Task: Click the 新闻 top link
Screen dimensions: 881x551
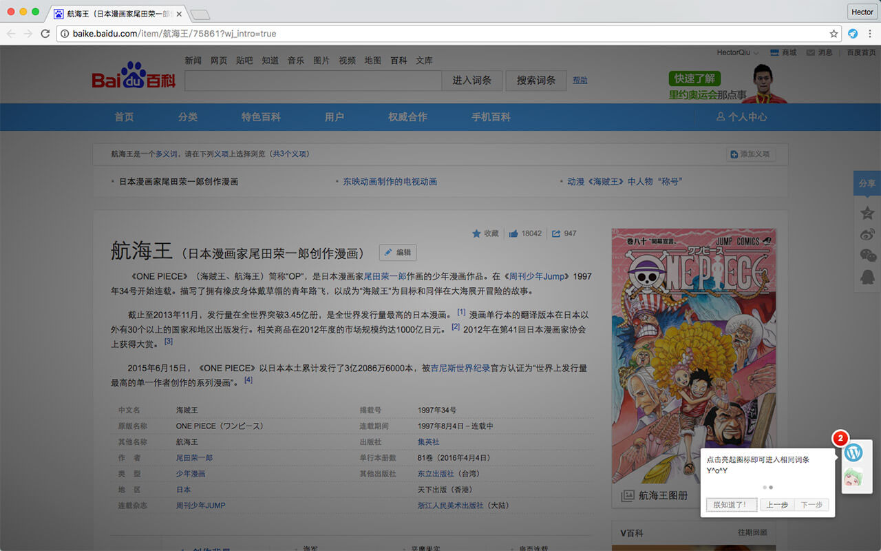Action: (x=193, y=61)
